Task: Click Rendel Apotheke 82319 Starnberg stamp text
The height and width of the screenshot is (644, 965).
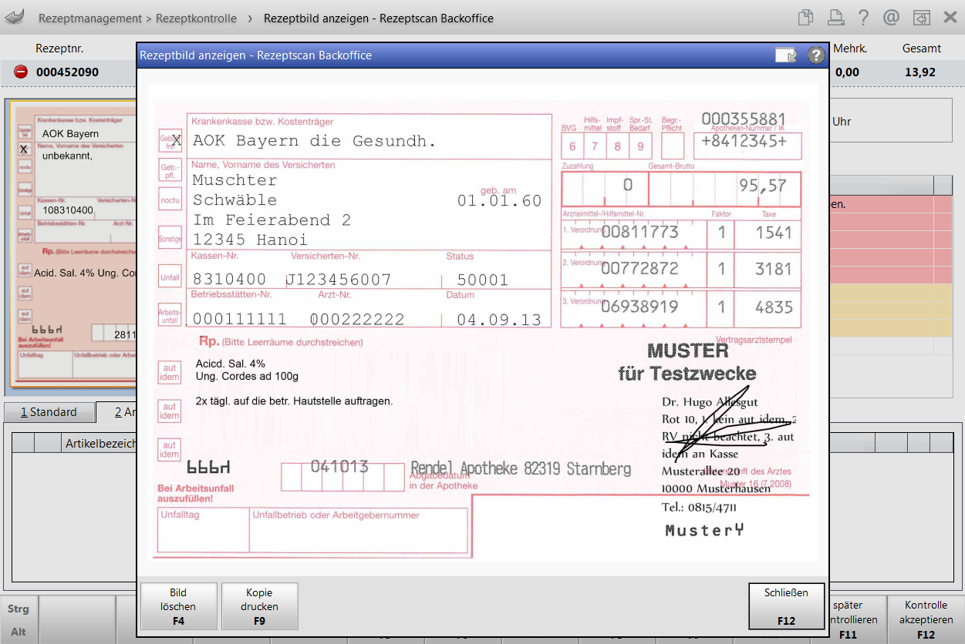Action: (521, 469)
